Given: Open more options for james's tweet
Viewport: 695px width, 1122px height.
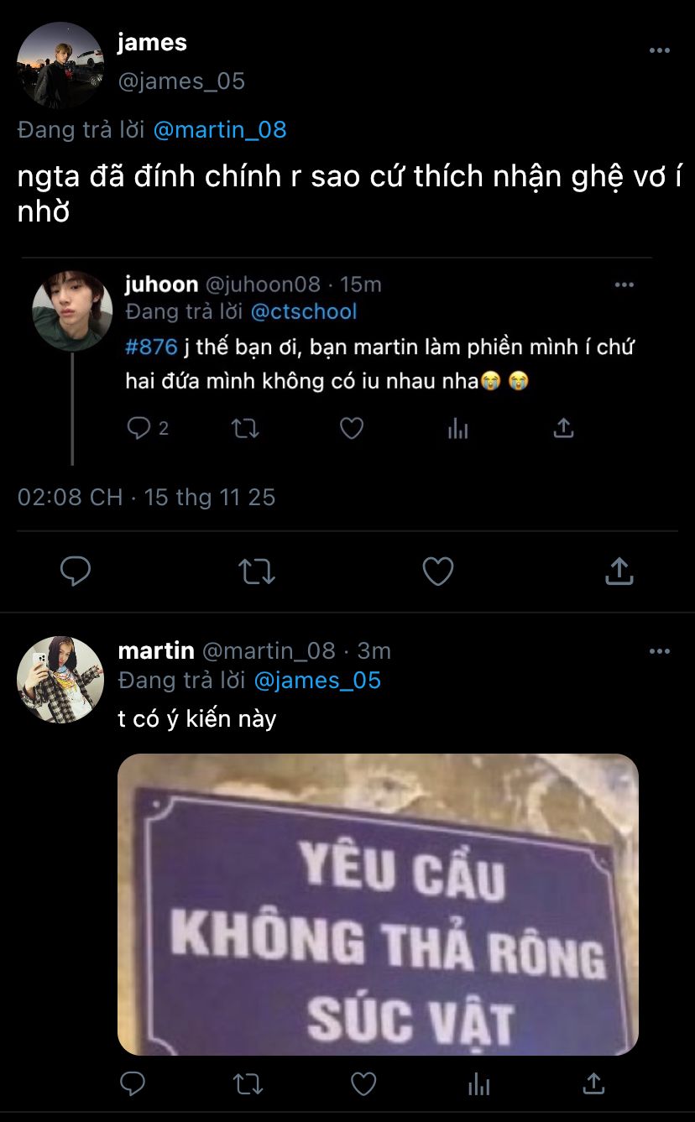Looking at the screenshot, I should [x=660, y=50].
